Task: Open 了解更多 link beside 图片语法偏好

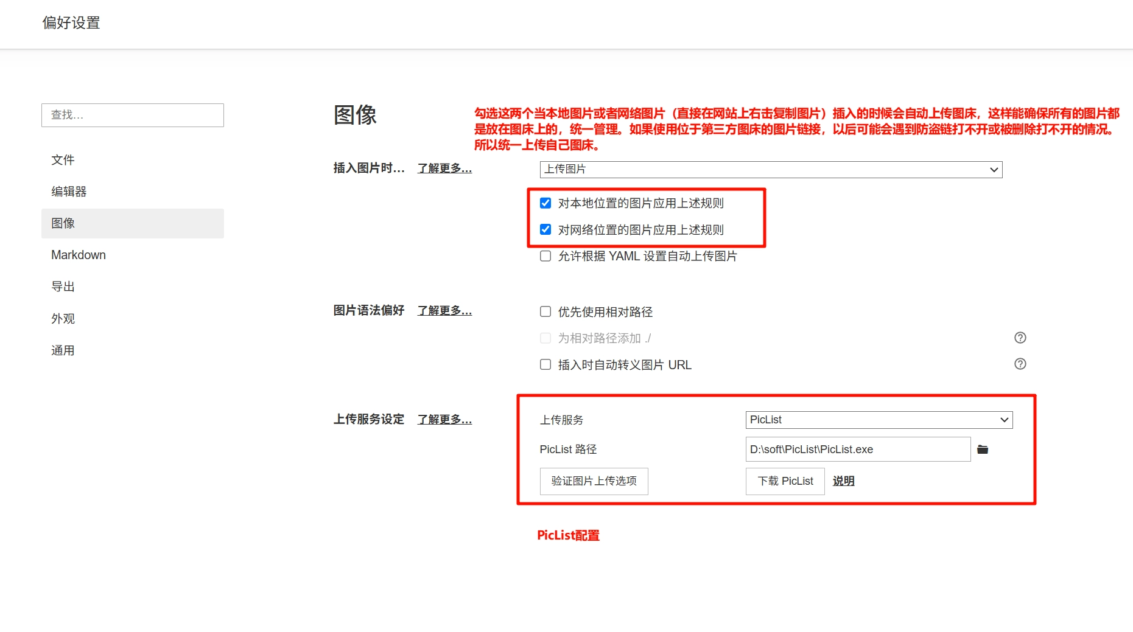Action: pos(444,311)
